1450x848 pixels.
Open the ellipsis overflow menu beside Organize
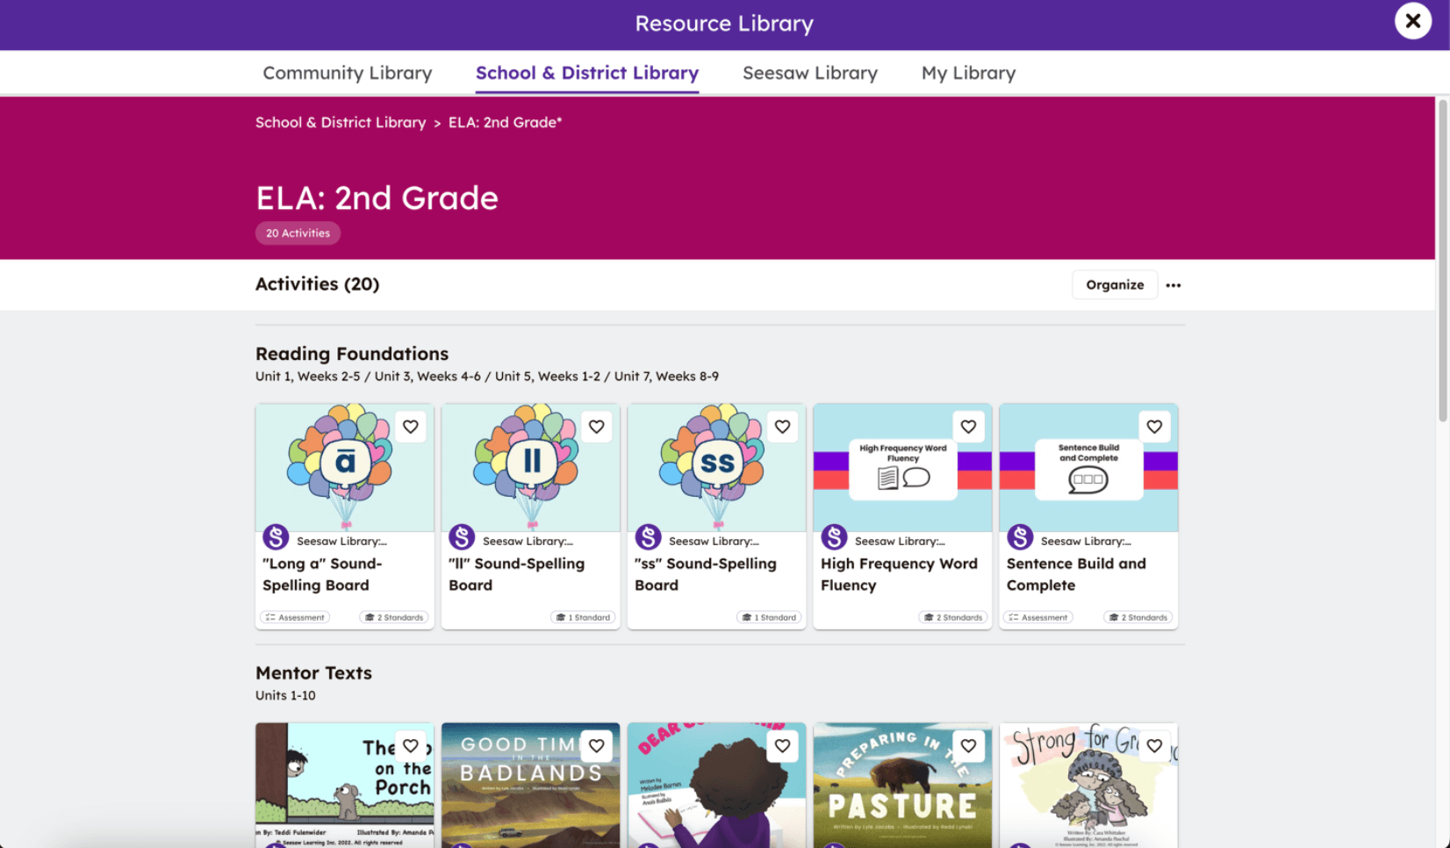1174,284
